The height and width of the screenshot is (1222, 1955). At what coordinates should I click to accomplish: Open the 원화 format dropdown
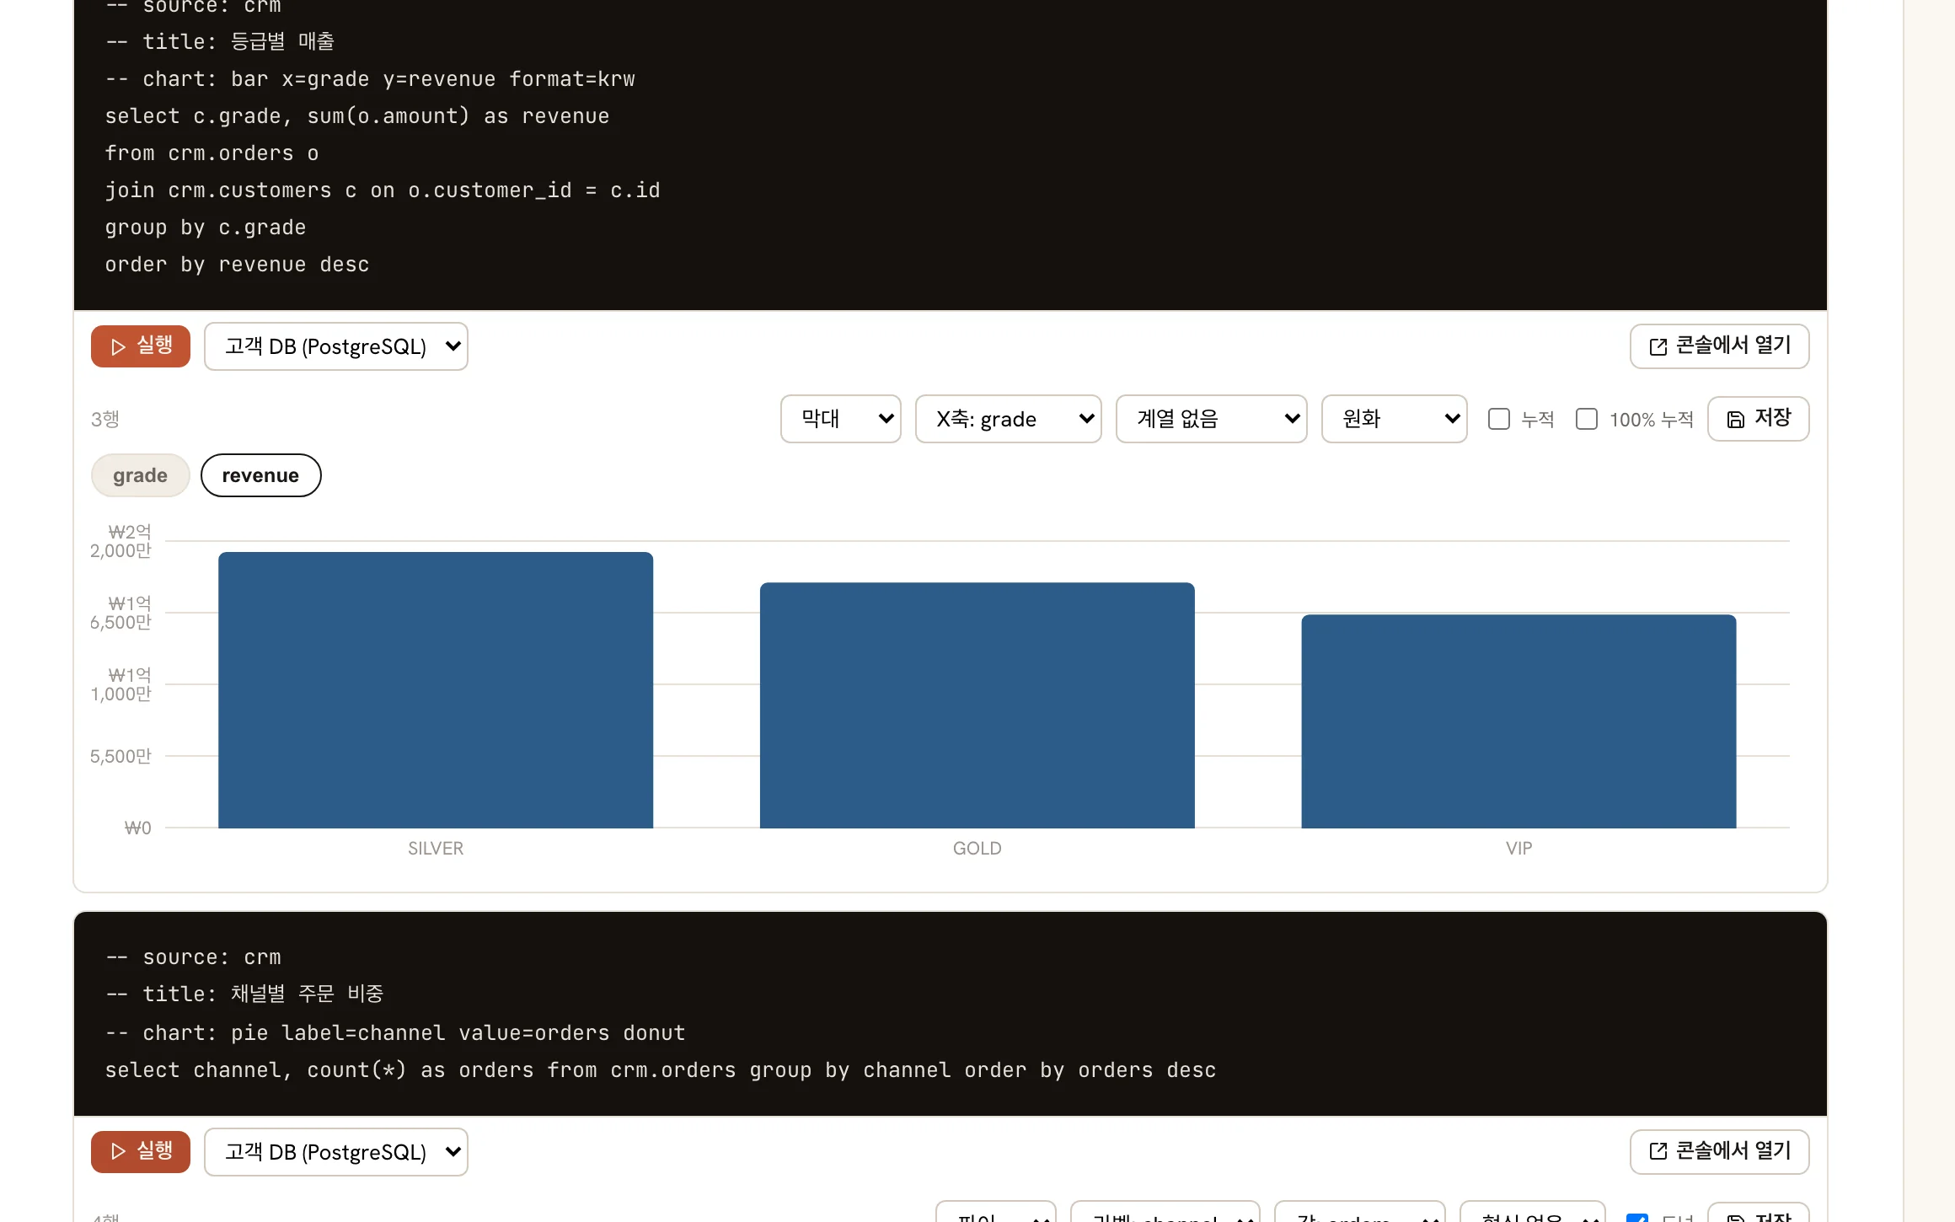click(x=1394, y=419)
